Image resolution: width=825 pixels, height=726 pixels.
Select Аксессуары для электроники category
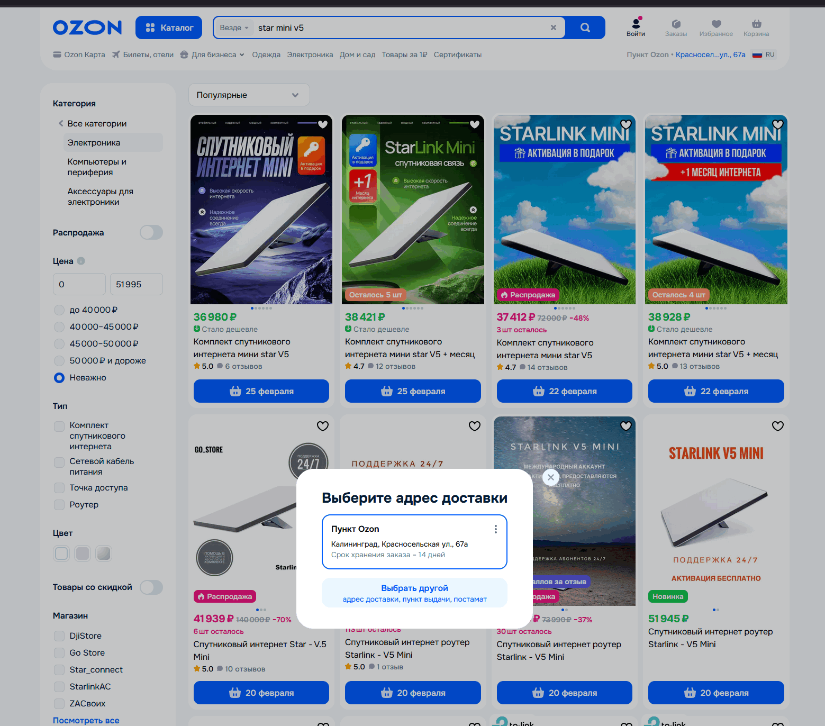click(x=101, y=197)
